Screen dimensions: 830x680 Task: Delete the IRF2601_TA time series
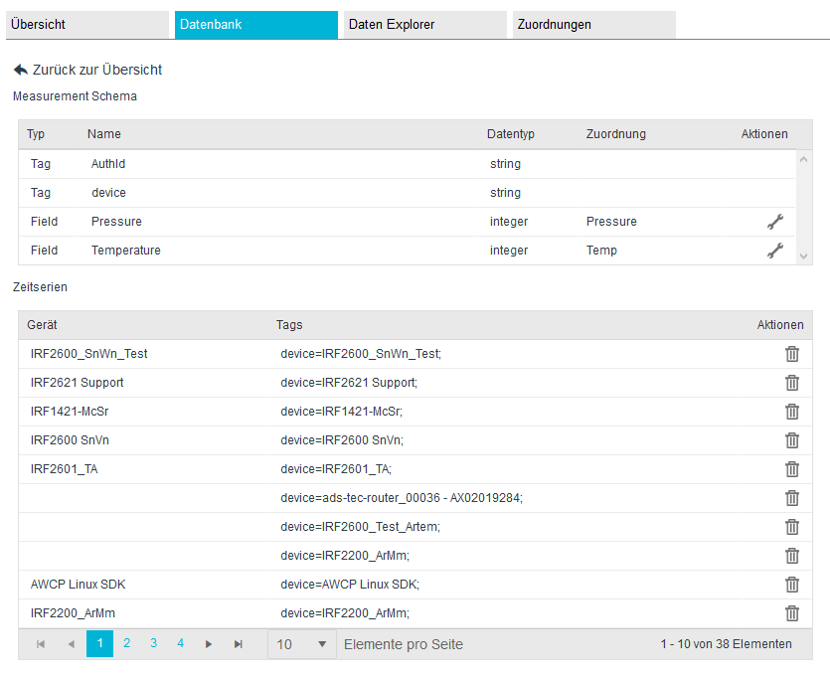[x=792, y=469]
